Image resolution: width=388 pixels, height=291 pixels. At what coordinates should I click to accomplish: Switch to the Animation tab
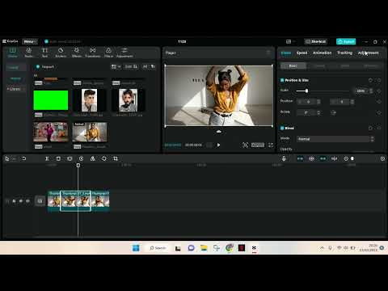point(322,53)
